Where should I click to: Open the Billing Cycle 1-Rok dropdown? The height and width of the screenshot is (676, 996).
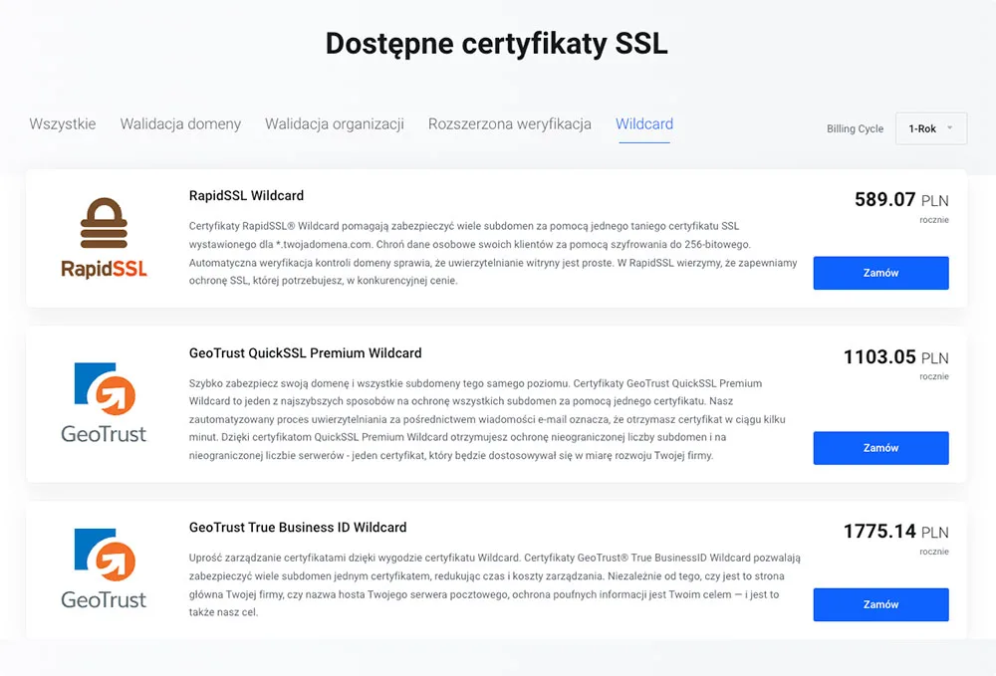tap(931, 128)
